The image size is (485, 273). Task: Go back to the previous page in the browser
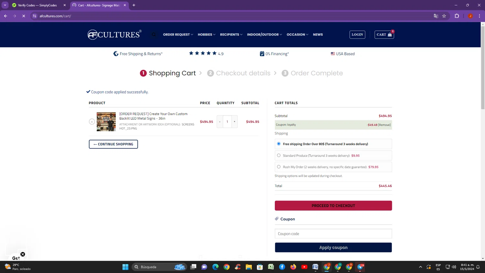[x=5, y=16]
